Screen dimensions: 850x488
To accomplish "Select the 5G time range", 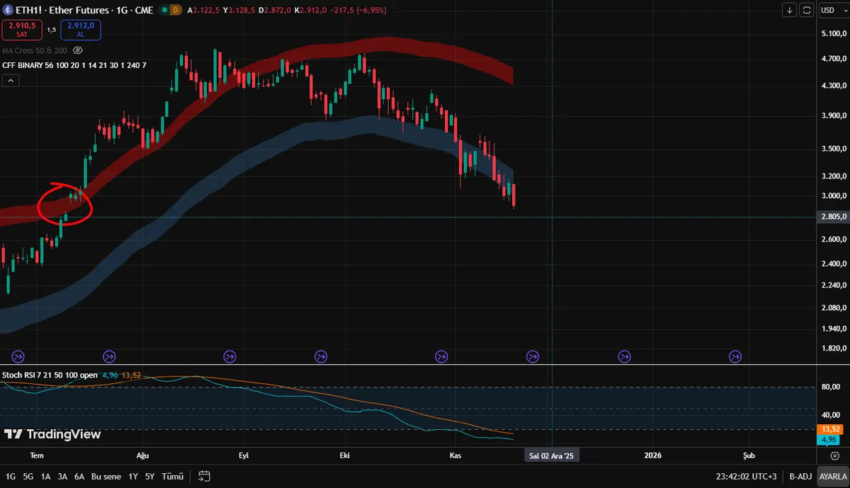I will [28, 476].
